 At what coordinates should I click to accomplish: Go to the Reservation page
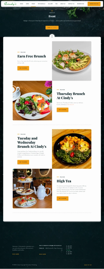81,4
